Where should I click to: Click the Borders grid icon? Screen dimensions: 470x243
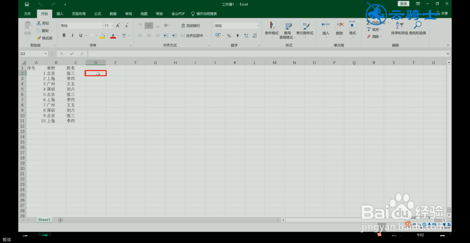click(x=92, y=36)
